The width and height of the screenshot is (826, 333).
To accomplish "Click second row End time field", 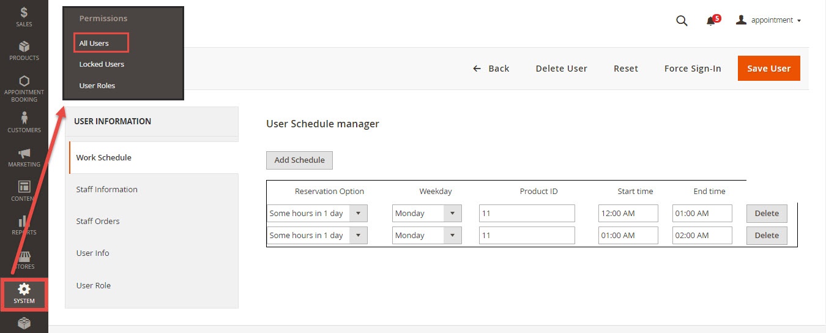I will click(702, 236).
